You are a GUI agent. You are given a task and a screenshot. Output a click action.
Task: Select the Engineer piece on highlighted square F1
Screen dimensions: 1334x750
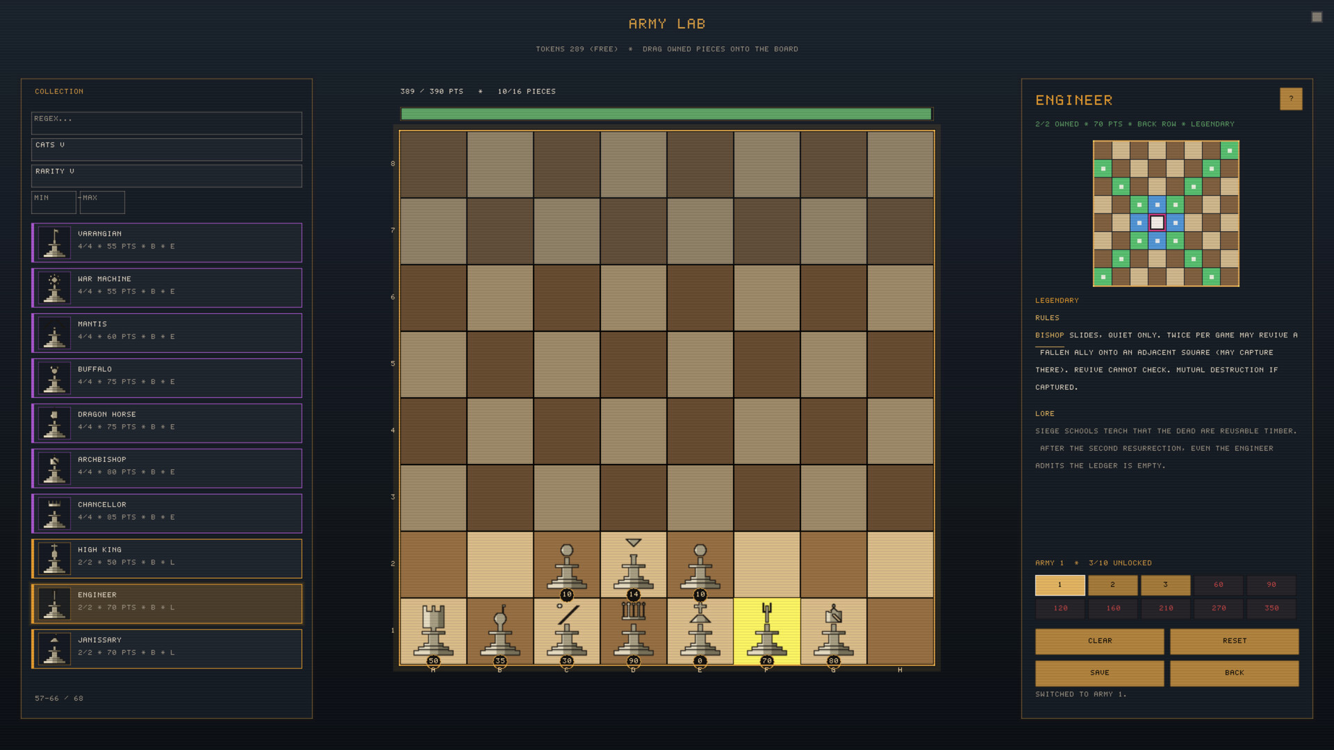click(766, 631)
